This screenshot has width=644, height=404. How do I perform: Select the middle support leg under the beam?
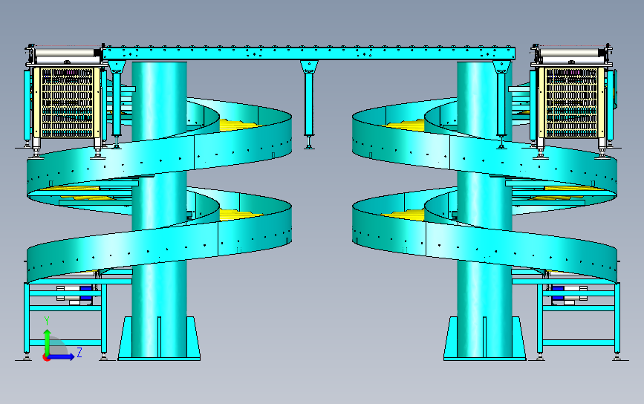309,105
